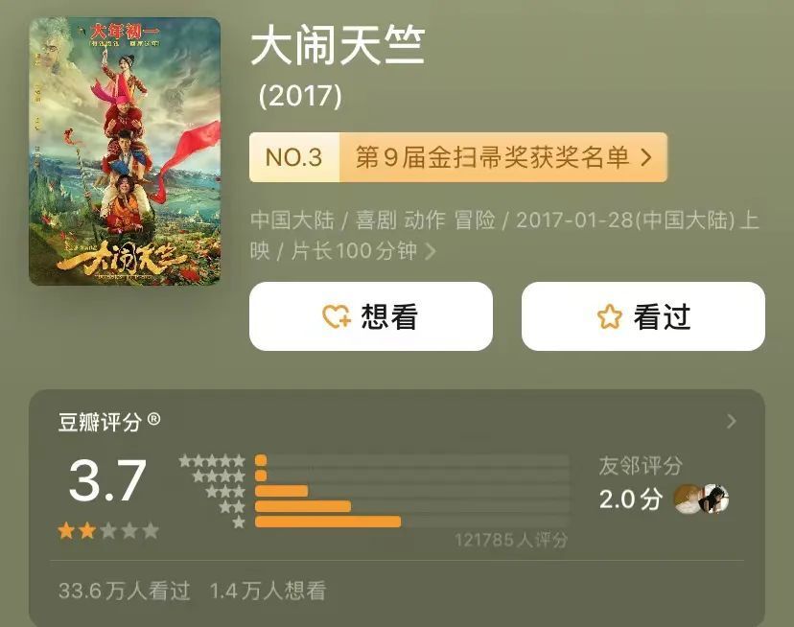This screenshot has height=627, width=794.
Task: Mark movie as 想看
Action: [x=371, y=316]
